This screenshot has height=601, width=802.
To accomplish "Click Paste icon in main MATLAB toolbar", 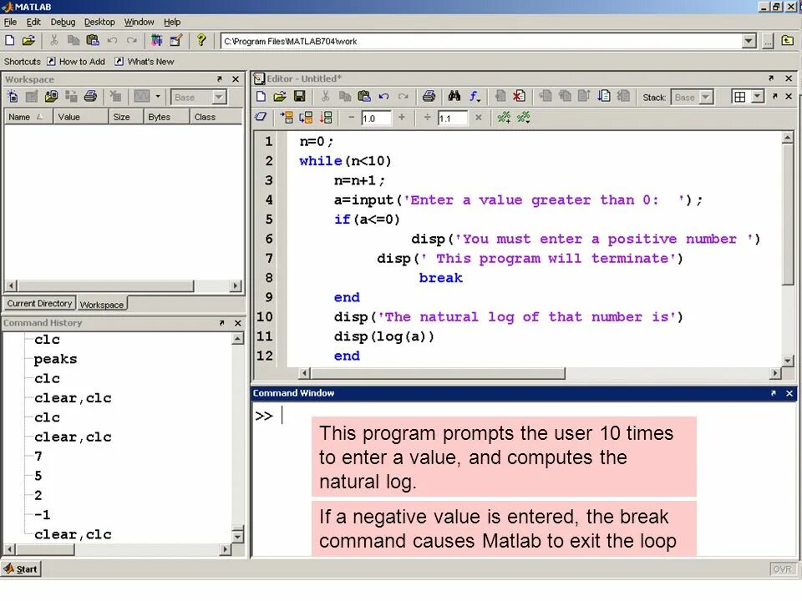I will click(x=93, y=40).
